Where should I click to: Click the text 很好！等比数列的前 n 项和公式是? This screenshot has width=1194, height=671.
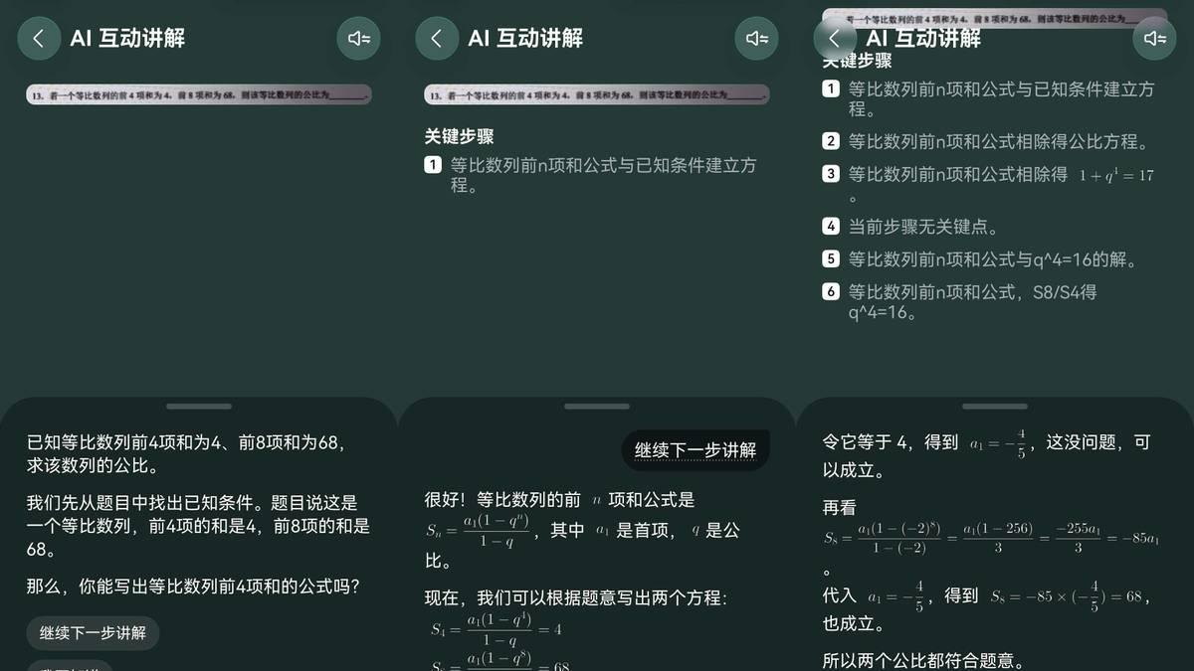point(560,499)
